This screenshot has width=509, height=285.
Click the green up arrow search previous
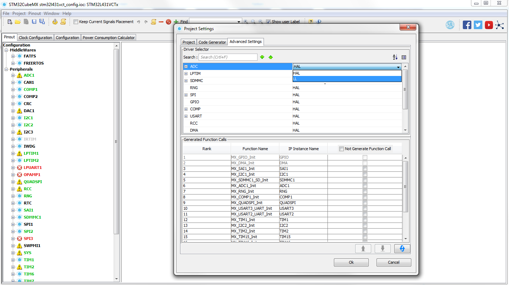(x=271, y=57)
